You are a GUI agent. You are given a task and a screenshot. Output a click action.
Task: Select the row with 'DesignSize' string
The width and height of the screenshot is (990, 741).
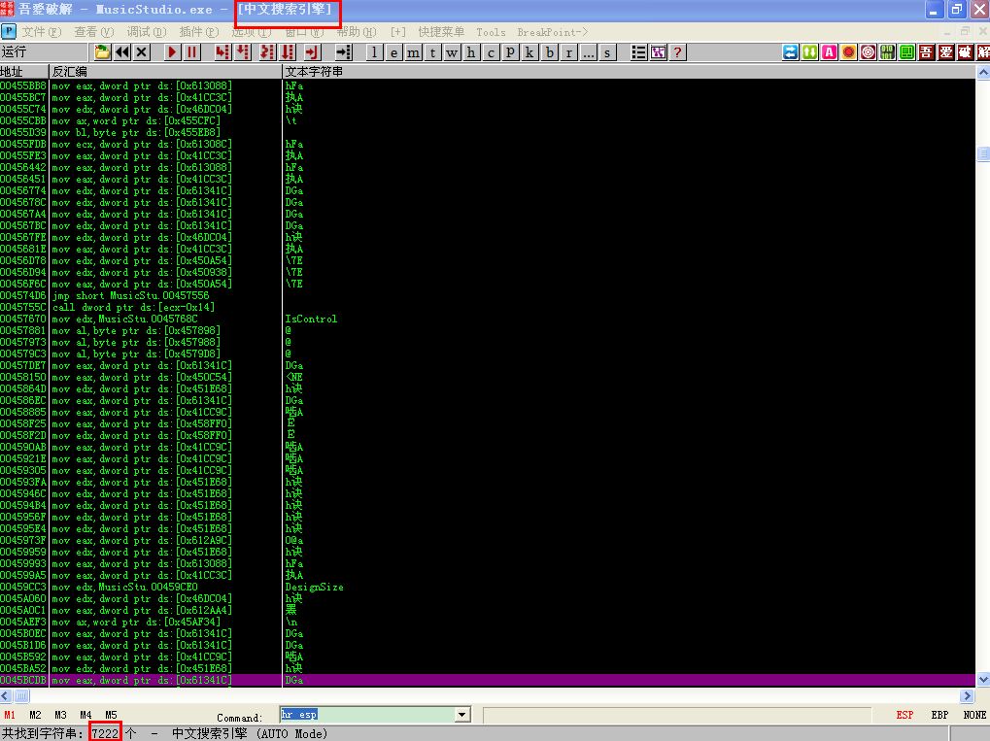pyautogui.click(x=488, y=587)
